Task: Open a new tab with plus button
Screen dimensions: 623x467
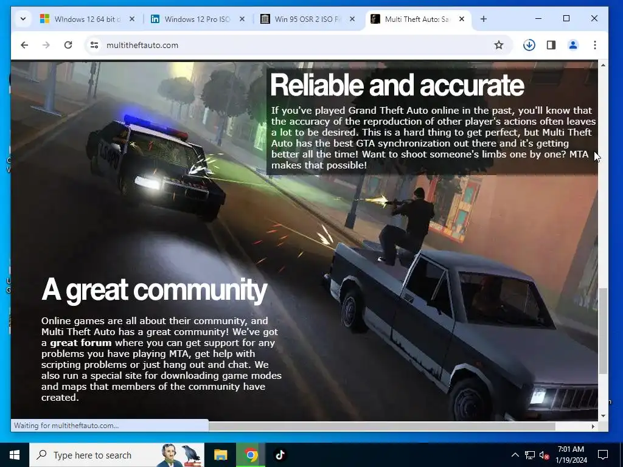Action: pos(484,19)
